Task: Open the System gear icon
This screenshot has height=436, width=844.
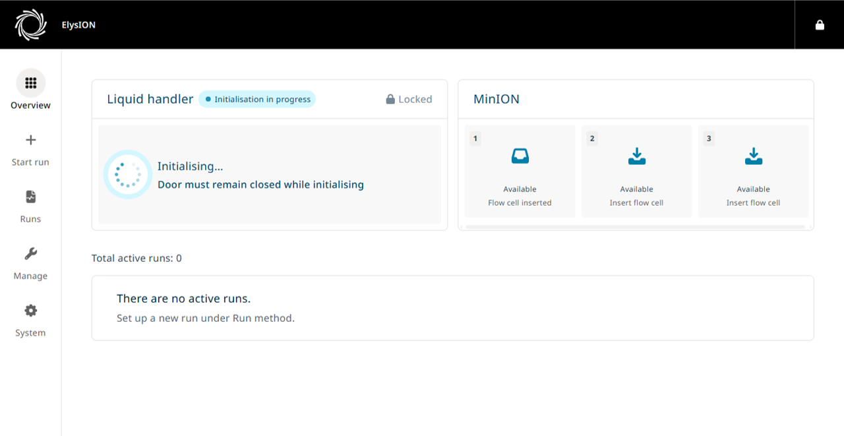Action: tap(30, 310)
